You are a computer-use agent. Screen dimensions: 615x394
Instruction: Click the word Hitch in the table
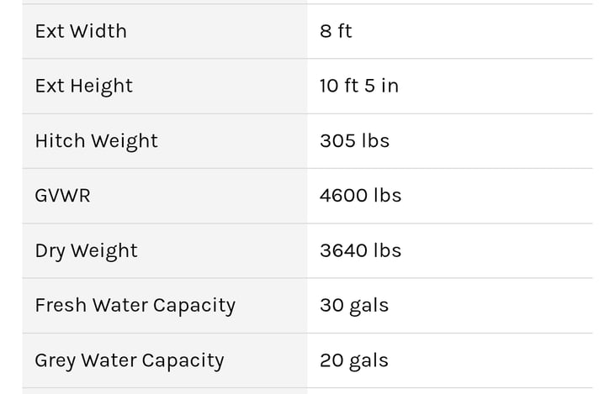coord(56,140)
